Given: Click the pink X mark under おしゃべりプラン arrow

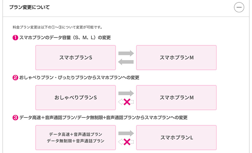Looking at the screenshot, I should 127,102.
